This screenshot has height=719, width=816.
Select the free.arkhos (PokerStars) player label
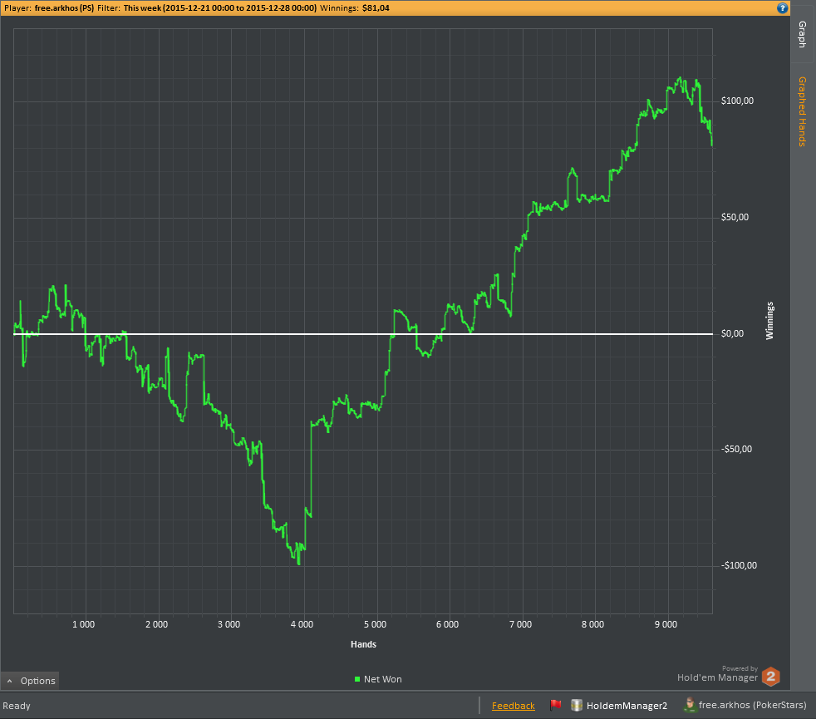(753, 705)
